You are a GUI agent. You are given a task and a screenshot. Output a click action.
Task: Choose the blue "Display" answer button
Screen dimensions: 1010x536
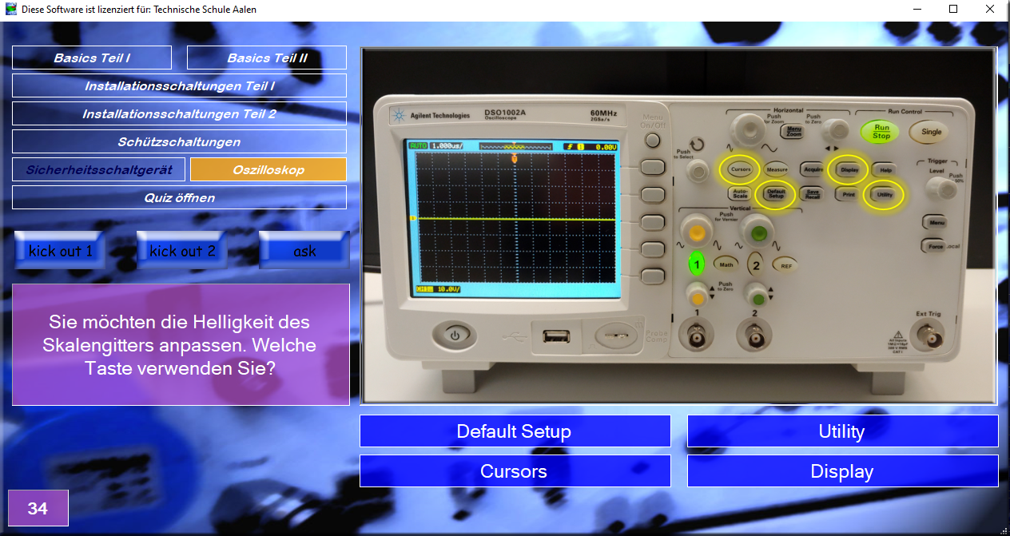[842, 471]
